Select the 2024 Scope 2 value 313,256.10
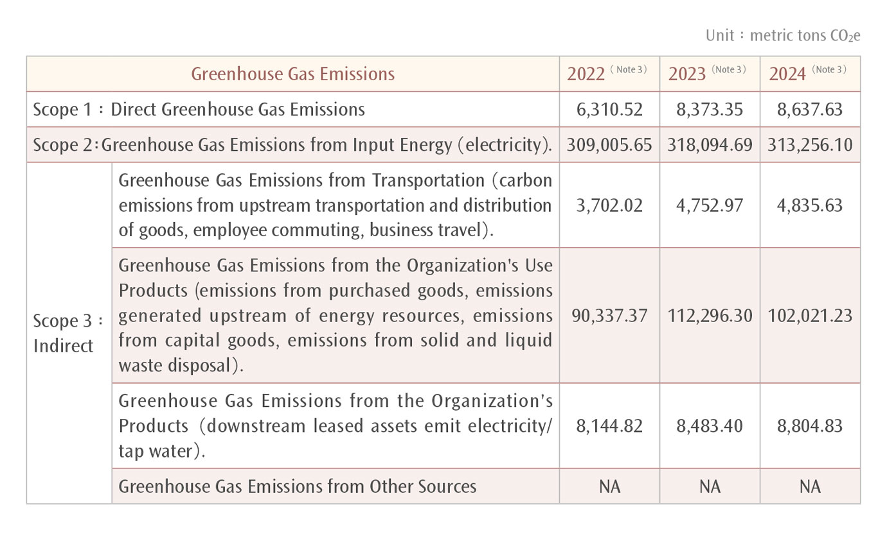Viewport: 887px width, 539px height. [810, 145]
